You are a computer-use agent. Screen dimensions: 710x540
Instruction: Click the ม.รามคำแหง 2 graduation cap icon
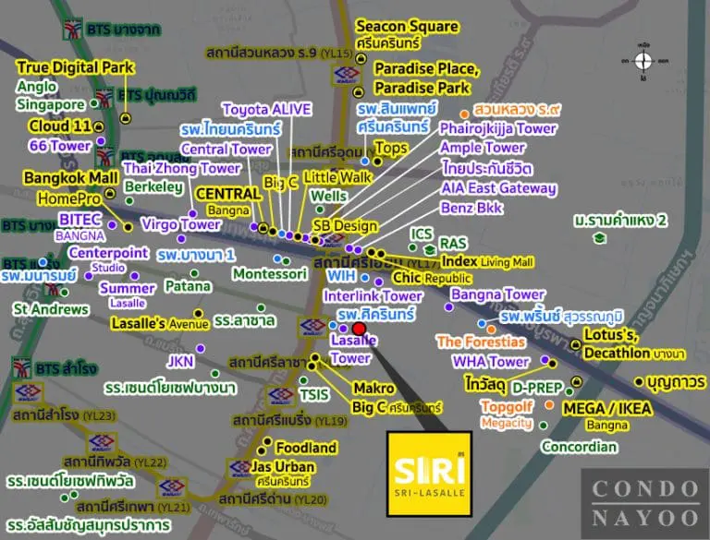[600, 238]
